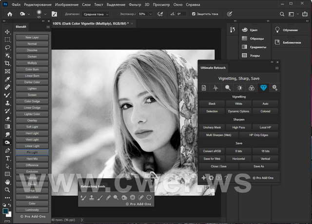Open the 'Диапазон' Средние тона dropdown
This screenshot has width=312, height=224.
pos(96,14)
